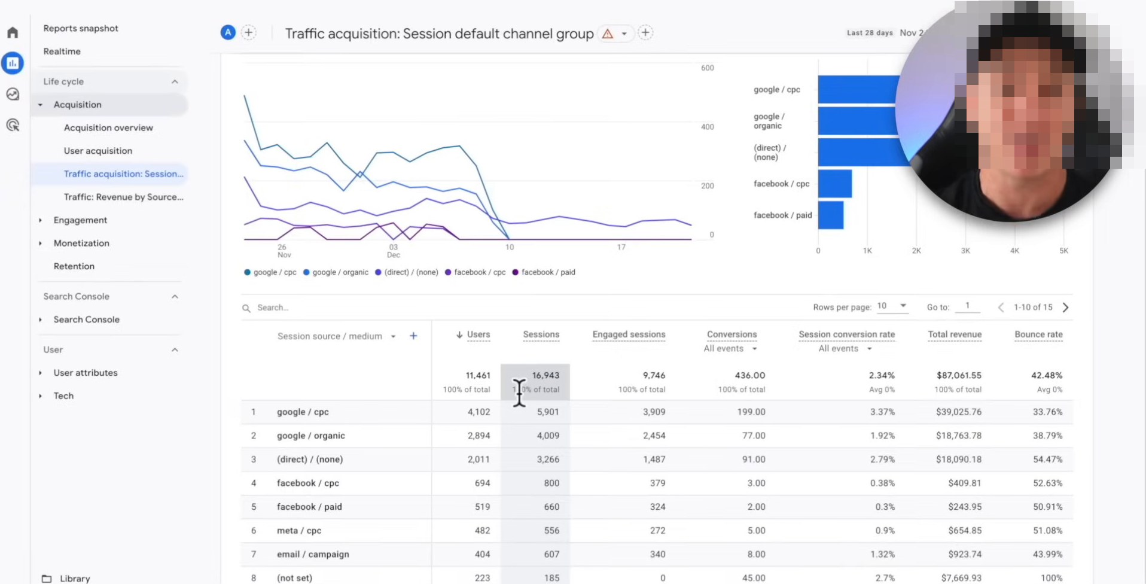Toggle google / cpc legend series dot
1146x584 pixels.
(x=247, y=272)
